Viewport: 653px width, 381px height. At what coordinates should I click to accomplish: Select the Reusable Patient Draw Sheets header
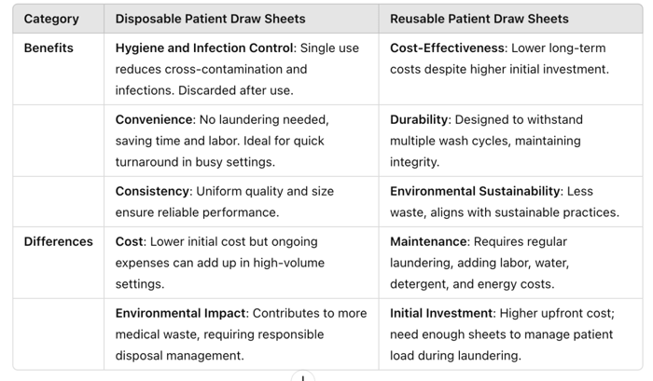coord(479,19)
